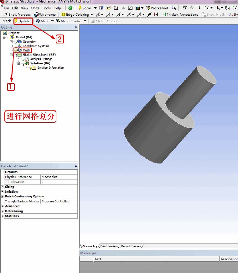Switch to the Report Preview tab

coord(131,246)
